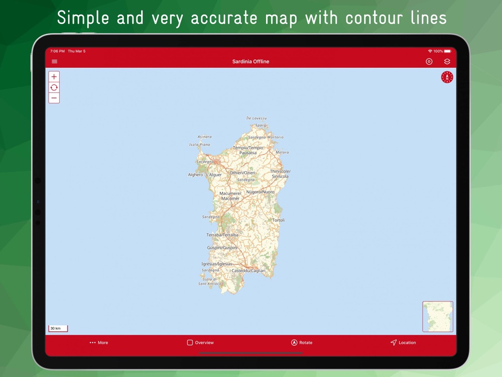Click the Igrèsias/Iglesias map label
Image resolution: width=502 pixels, height=377 pixels.
tap(217, 264)
